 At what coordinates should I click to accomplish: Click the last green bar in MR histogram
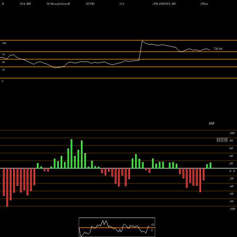pyautogui.click(x=210, y=165)
